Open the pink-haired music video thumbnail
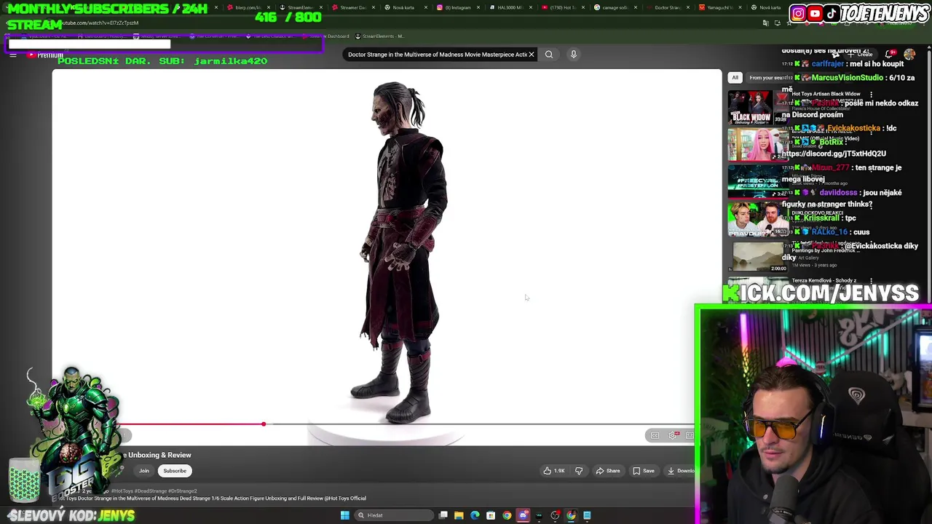The height and width of the screenshot is (524, 932). click(757, 144)
